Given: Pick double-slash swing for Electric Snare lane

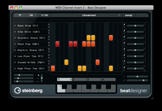Looking at the screenshot, I should [x=124, y=51].
